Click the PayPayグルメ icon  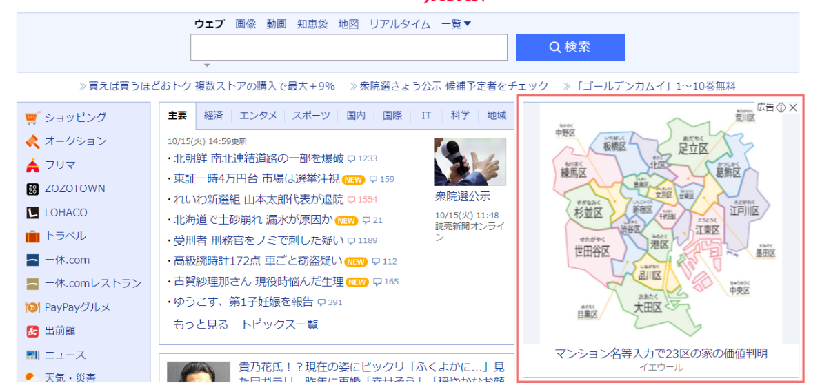point(32,307)
